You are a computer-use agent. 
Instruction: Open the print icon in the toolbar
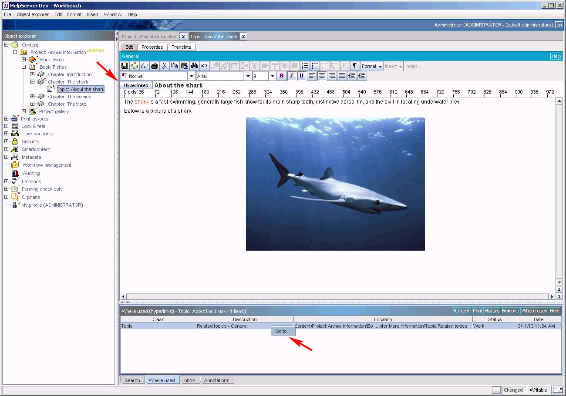pos(154,66)
